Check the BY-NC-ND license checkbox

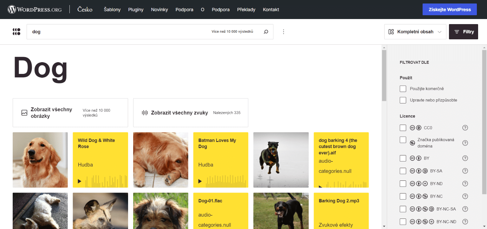coord(403,222)
